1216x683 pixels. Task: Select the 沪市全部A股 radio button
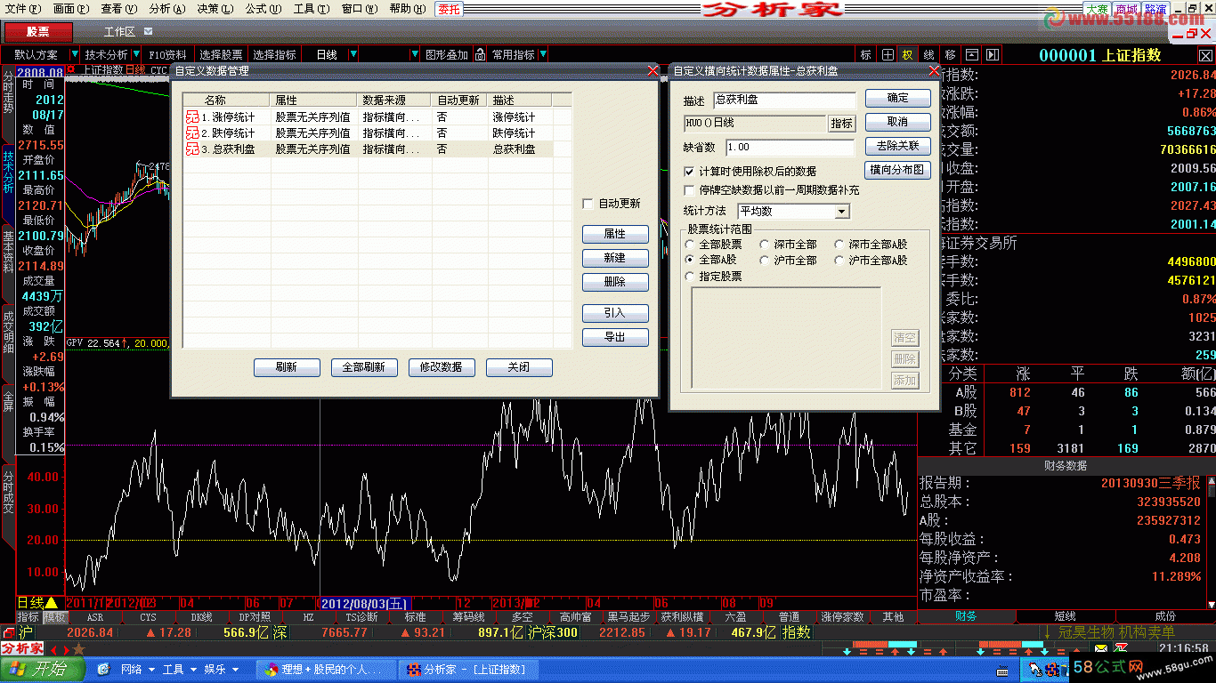point(839,260)
